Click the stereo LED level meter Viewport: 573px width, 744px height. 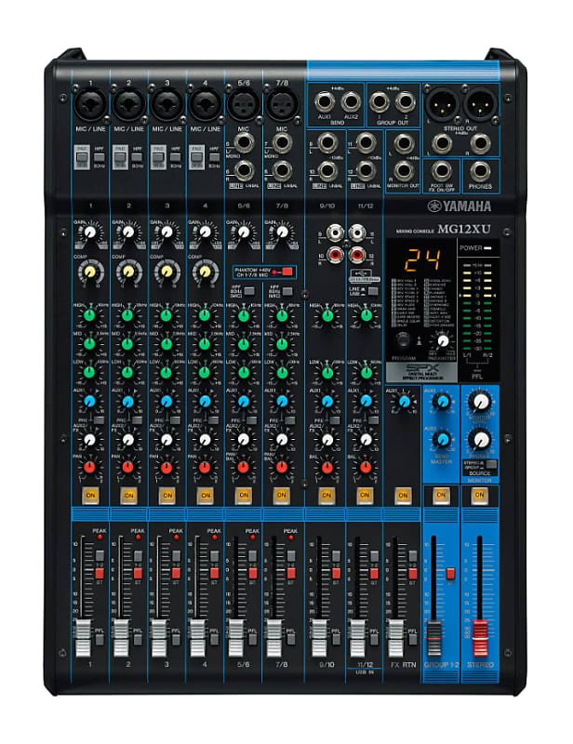coord(478,309)
